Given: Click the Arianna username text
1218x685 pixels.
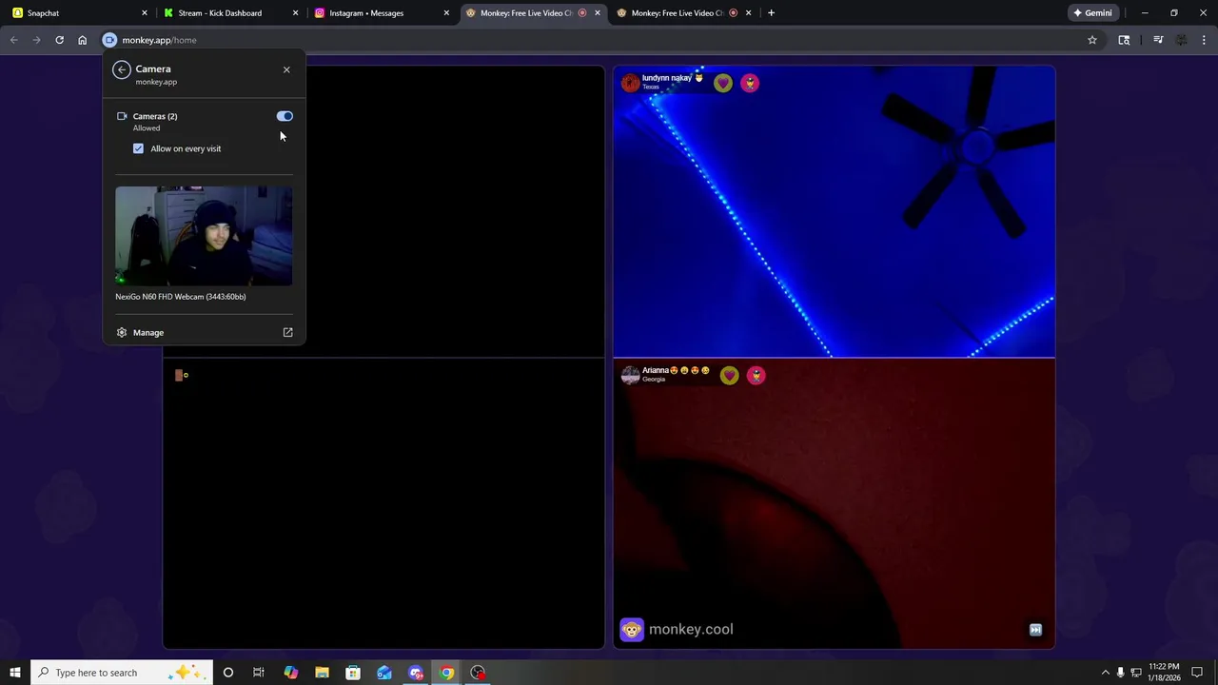Looking at the screenshot, I should (x=656, y=370).
